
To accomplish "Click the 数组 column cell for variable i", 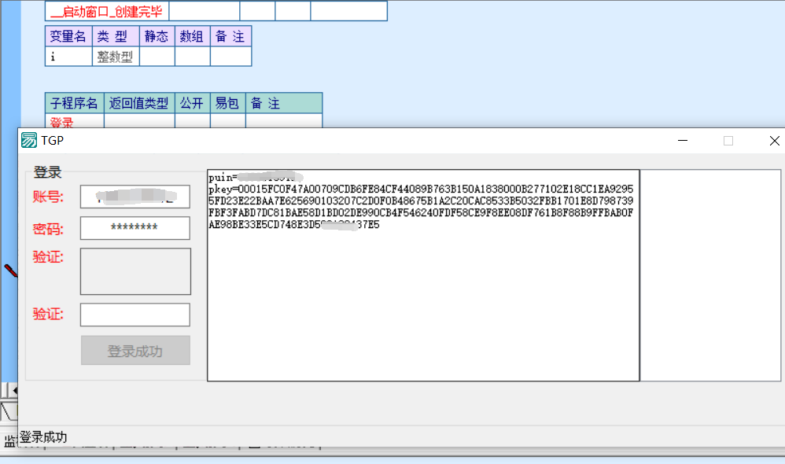I will tap(192, 57).
